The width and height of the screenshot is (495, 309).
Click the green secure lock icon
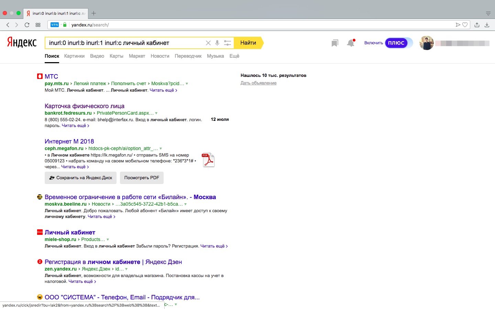pyautogui.click(x=65, y=25)
